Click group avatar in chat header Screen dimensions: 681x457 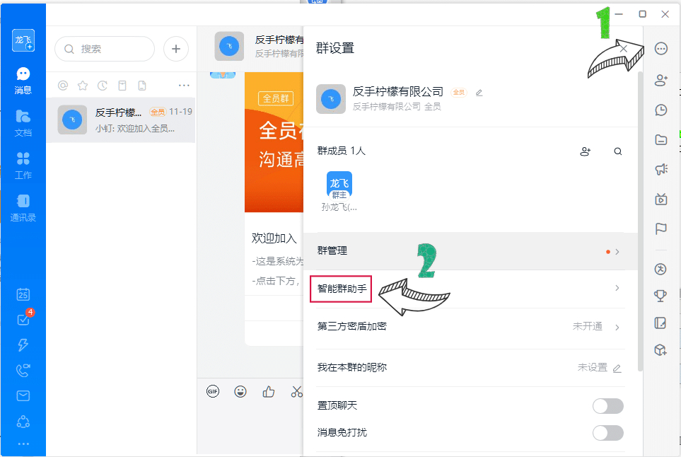(229, 46)
